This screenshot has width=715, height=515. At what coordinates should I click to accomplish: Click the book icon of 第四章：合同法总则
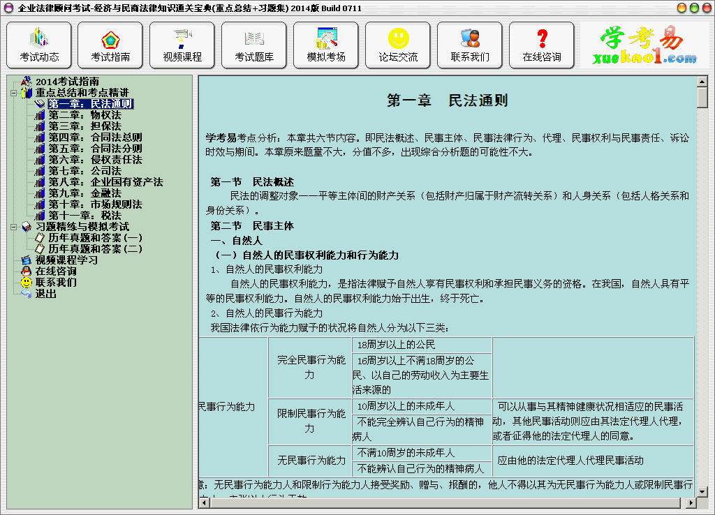(40, 137)
